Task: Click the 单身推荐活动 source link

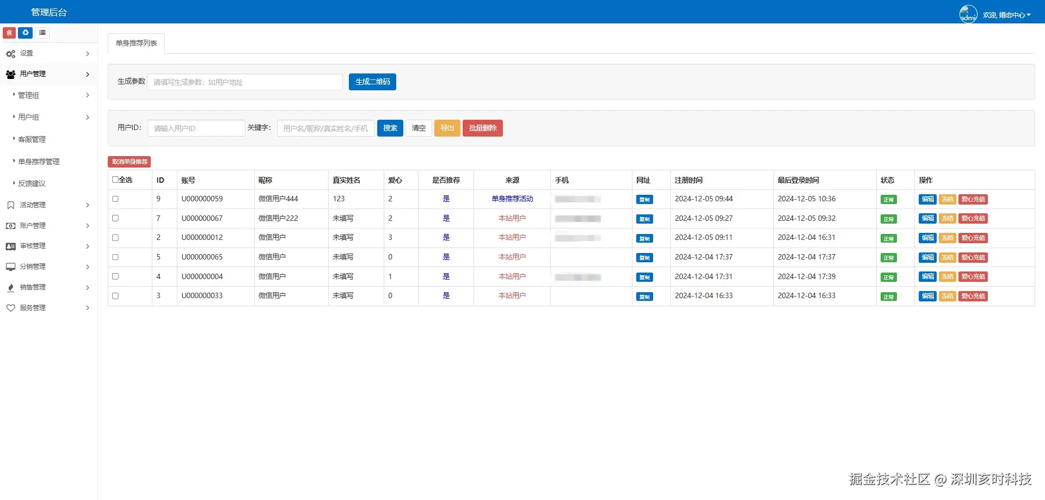Action: click(x=512, y=199)
